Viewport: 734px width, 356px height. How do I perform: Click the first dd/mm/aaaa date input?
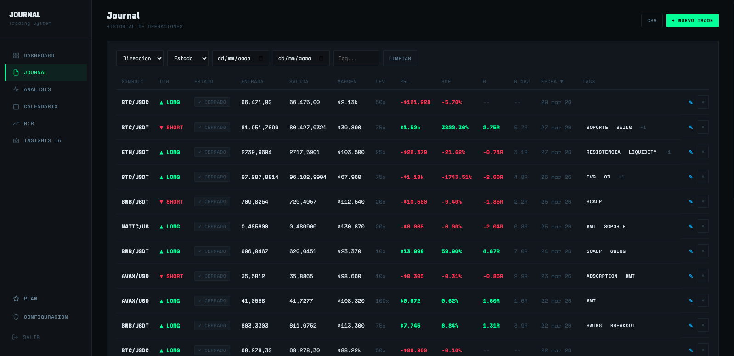(x=240, y=58)
